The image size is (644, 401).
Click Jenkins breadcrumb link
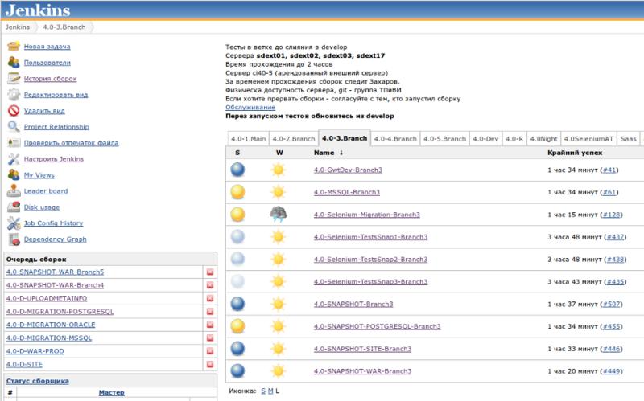click(18, 27)
